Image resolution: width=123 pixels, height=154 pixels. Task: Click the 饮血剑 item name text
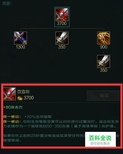[x=24, y=92]
